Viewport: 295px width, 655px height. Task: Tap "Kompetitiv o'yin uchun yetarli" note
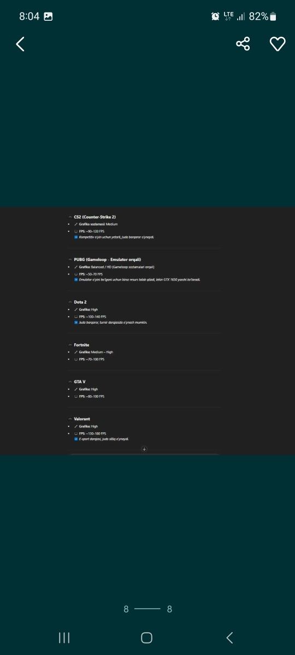pos(116,237)
